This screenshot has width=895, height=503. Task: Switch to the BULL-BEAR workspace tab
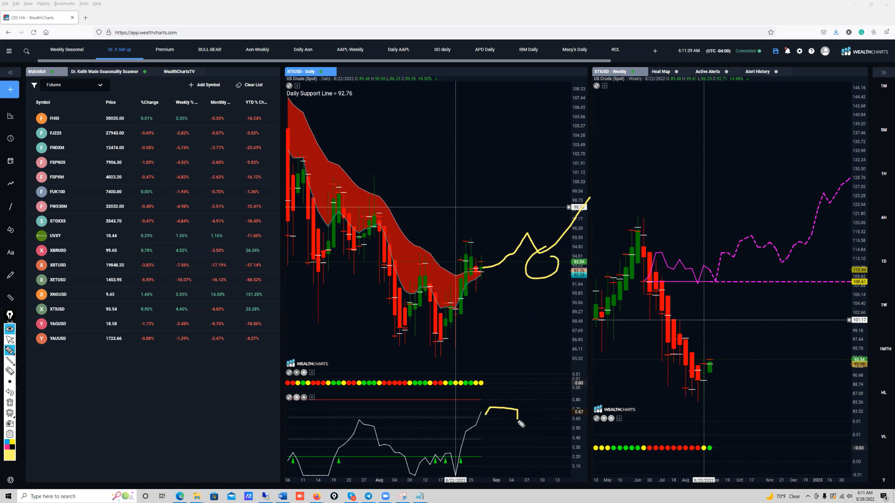click(x=210, y=49)
